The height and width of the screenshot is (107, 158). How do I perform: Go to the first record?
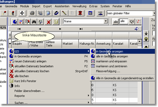19,29
